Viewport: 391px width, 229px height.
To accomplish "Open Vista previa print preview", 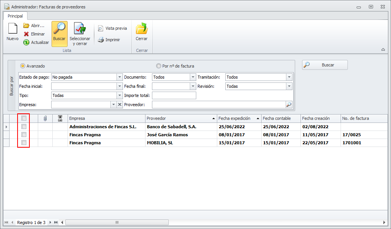I will pyautogui.click(x=100, y=28).
